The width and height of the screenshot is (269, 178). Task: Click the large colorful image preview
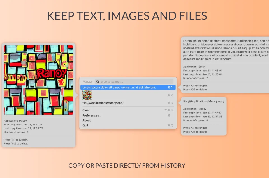click(x=39, y=80)
